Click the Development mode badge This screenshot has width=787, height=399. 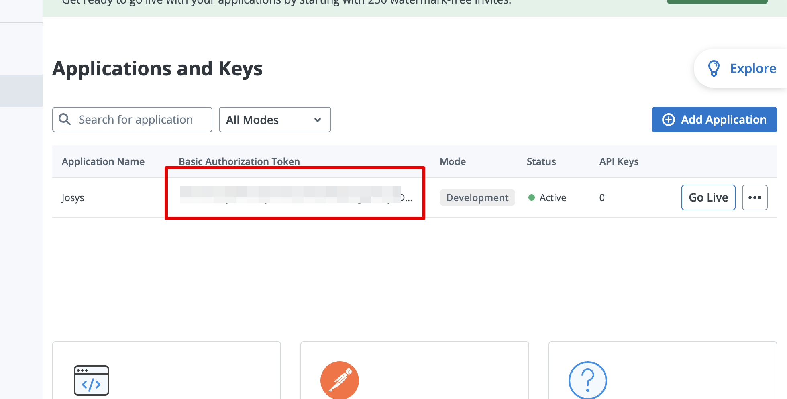click(x=477, y=197)
